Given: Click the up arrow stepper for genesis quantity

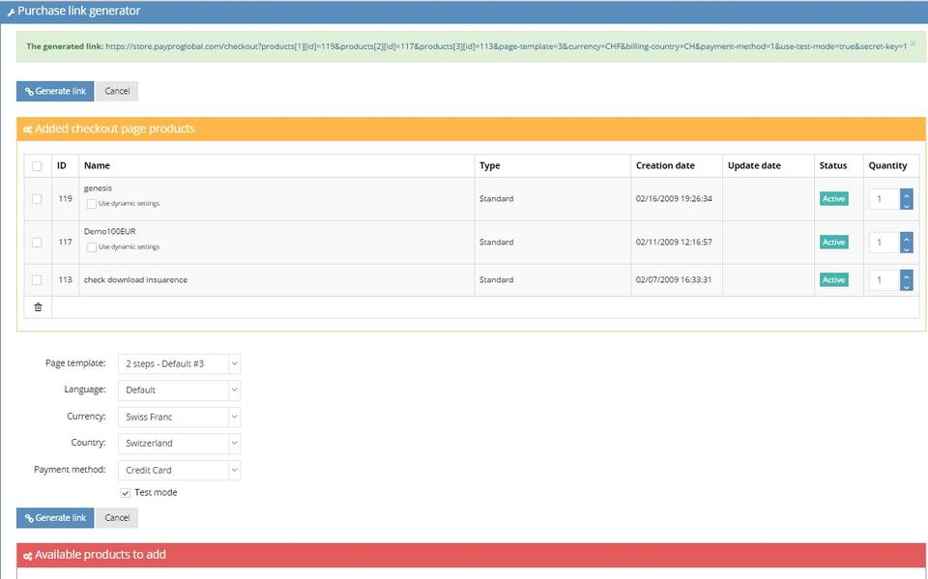Looking at the screenshot, I should [905, 192].
